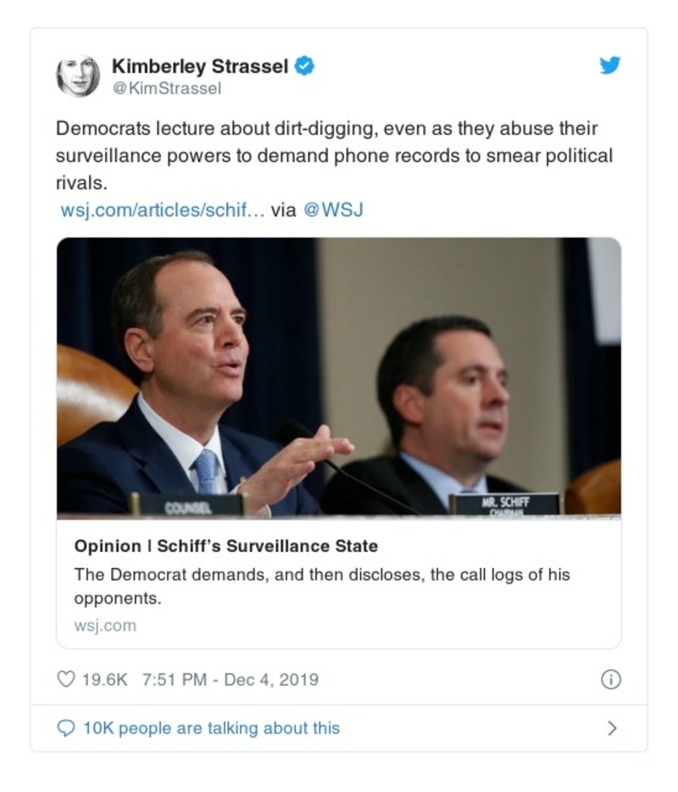This screenshot has height=792, width=678.
Task: Click the Twitter bird logo
Action: pyautogui.click(x=610, y=66)
